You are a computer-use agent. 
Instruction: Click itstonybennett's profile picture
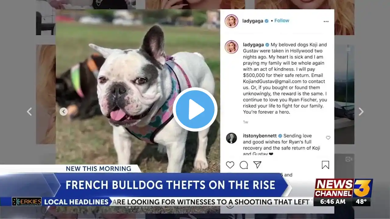(x=231, y=138)
